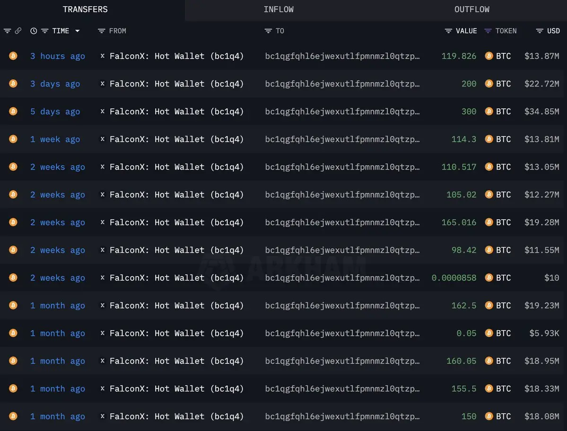
Task: Click the chain link icon in header
Action: 18,31
